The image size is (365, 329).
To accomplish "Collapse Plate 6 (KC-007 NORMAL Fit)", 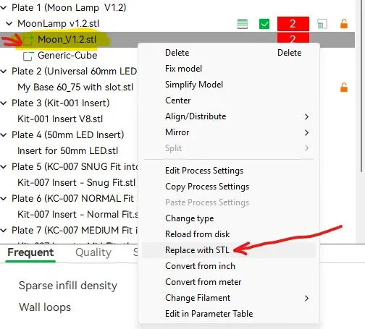I will pyautogui.click(x=4, y=199).
